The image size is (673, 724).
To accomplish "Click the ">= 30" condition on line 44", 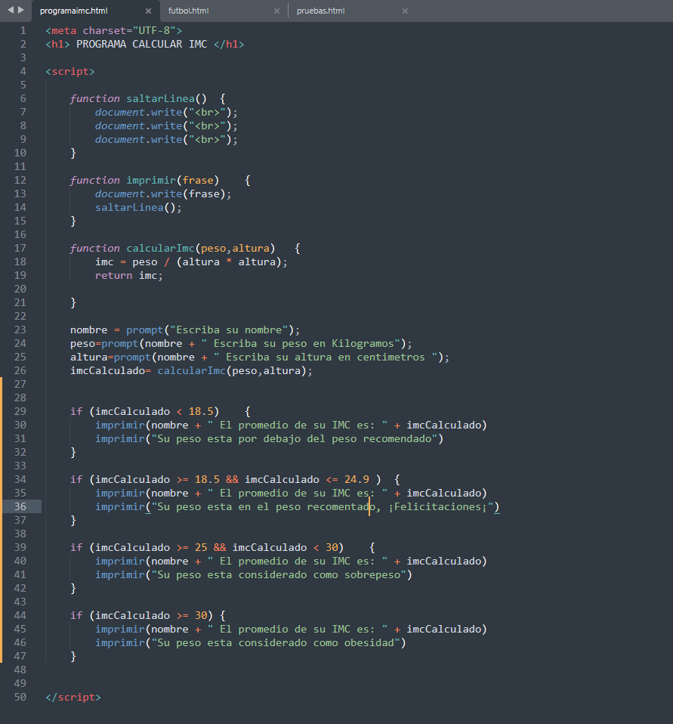I will click(x=192, y=615).
